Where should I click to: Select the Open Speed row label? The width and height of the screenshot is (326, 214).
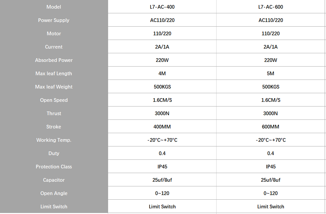tap(54, 100)
